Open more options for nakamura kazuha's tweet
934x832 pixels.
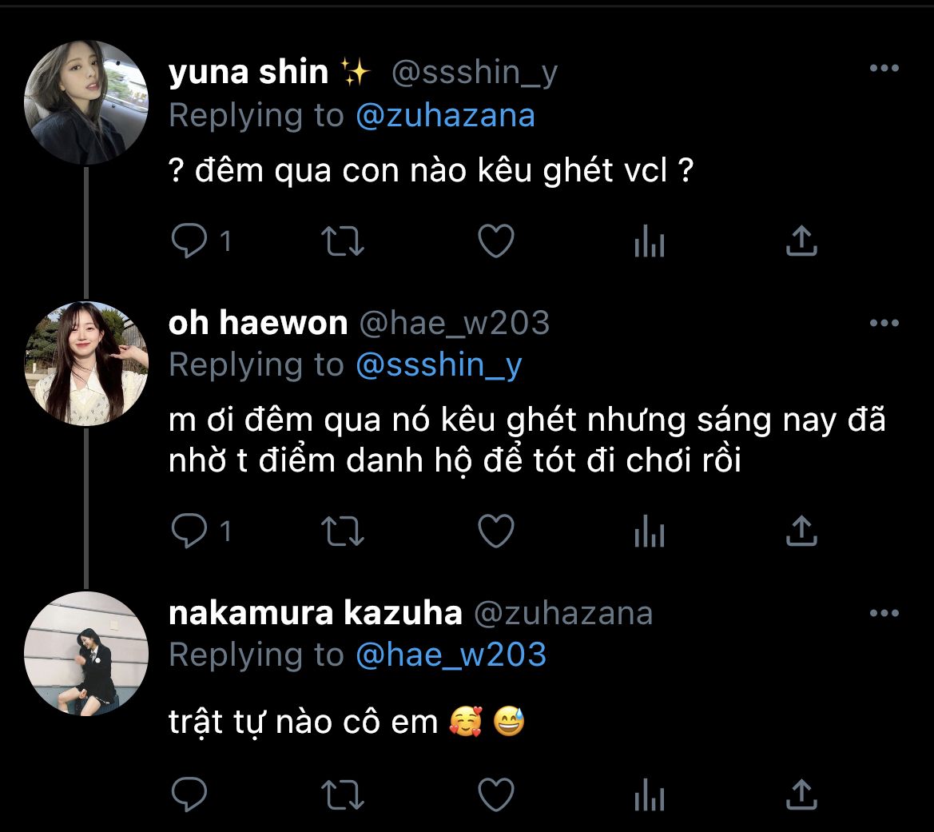[884, 614]
